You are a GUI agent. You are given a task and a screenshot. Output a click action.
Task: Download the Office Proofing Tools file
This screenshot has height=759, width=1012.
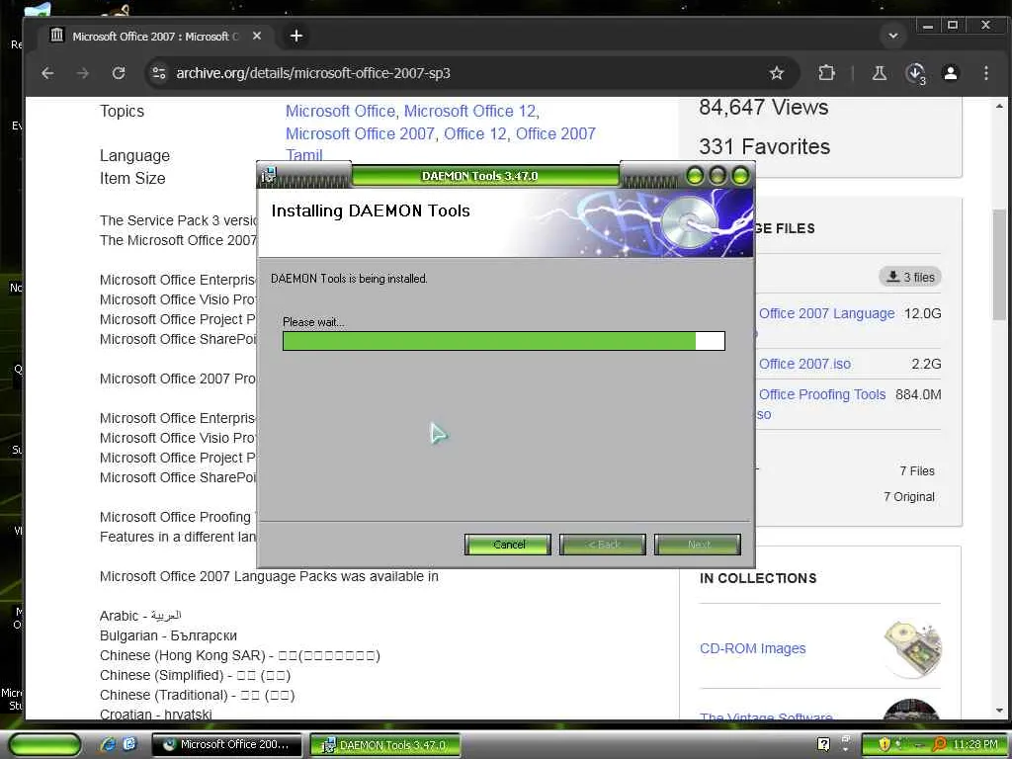[822, 394]
